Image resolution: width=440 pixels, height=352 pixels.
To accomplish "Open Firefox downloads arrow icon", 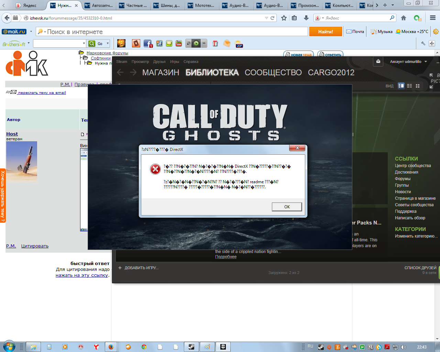I will pyautogui.click(x=306, y=18).
